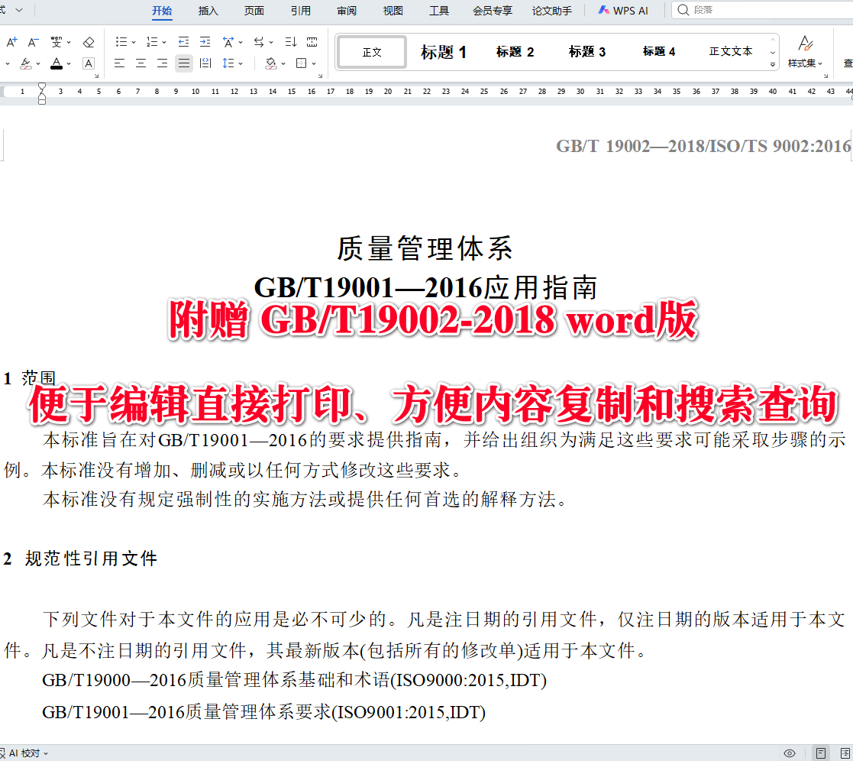Apply 标题 4 heading style
The image size is (853, 761).
[659, 52]
